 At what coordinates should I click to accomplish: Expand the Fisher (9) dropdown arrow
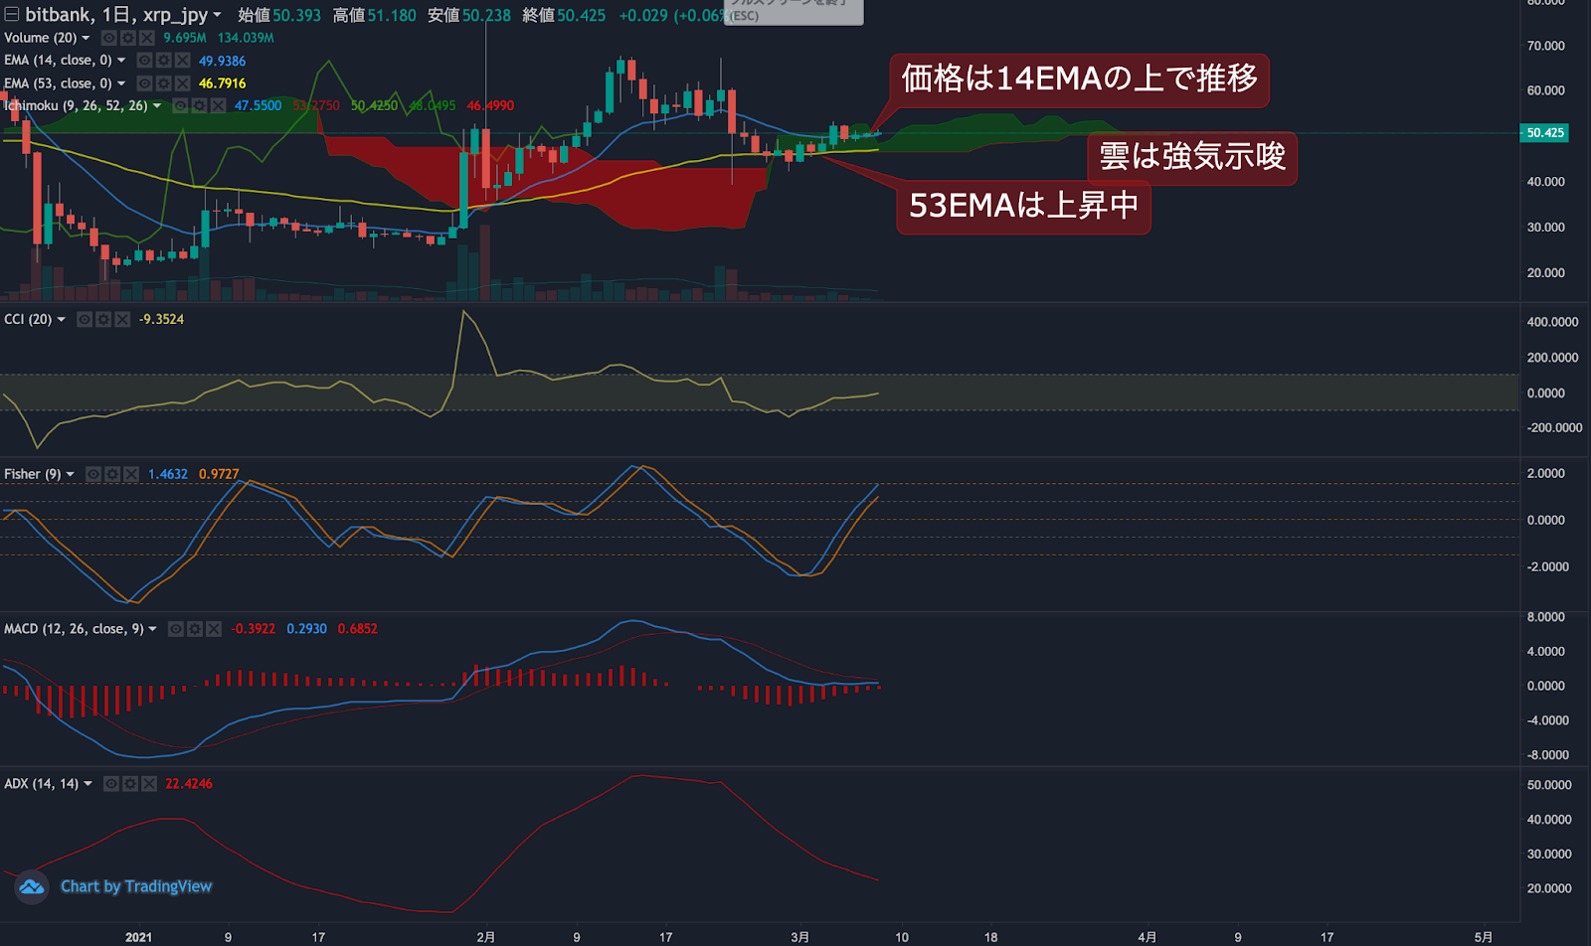(x=71, y=474)
